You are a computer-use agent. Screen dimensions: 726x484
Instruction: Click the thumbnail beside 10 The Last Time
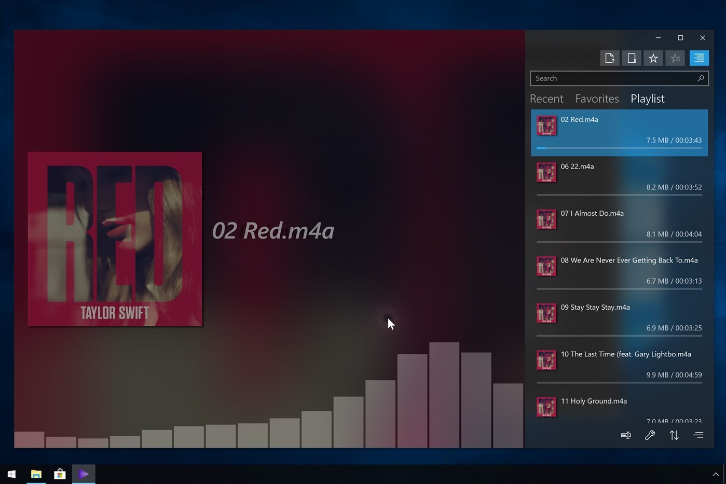(546, 360)
